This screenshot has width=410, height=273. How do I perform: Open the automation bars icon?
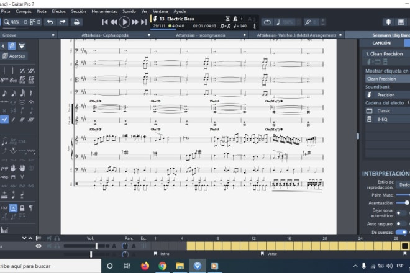point(4,230)
